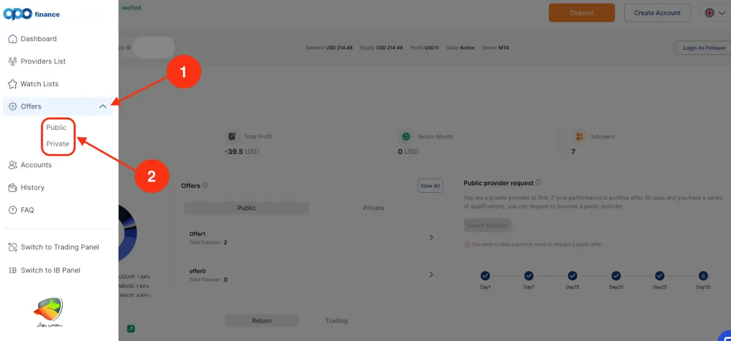Click the UK flag language icon

click(709, 13)
